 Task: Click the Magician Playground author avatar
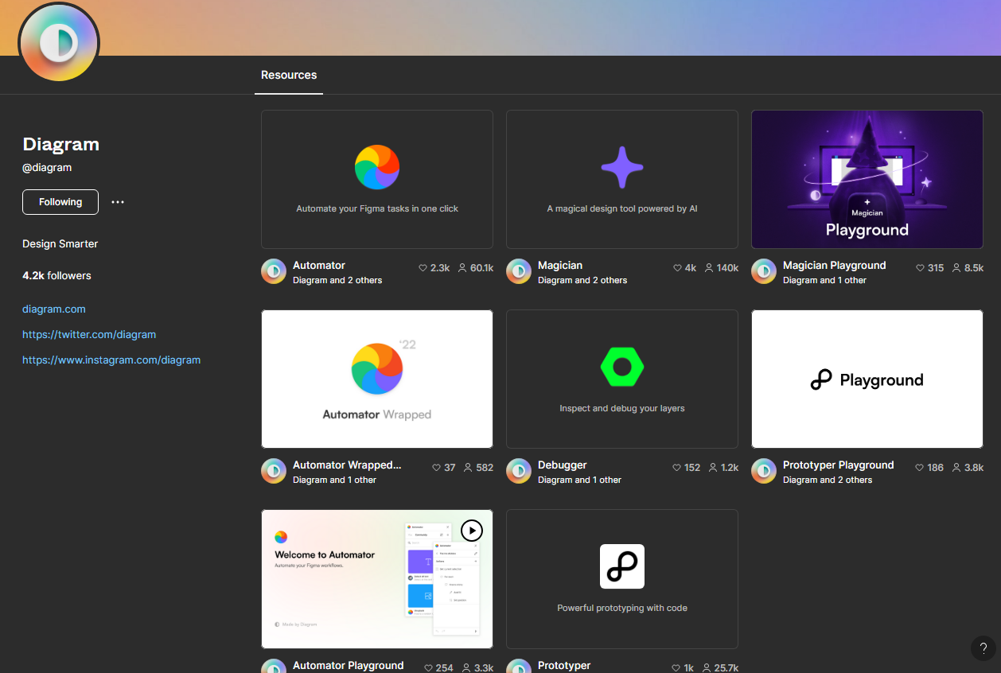(764, 272)
